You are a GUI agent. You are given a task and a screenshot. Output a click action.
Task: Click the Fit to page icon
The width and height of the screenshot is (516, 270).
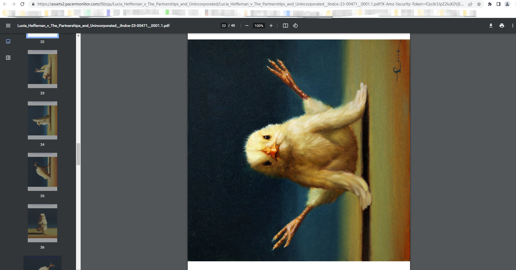[285, 26]
